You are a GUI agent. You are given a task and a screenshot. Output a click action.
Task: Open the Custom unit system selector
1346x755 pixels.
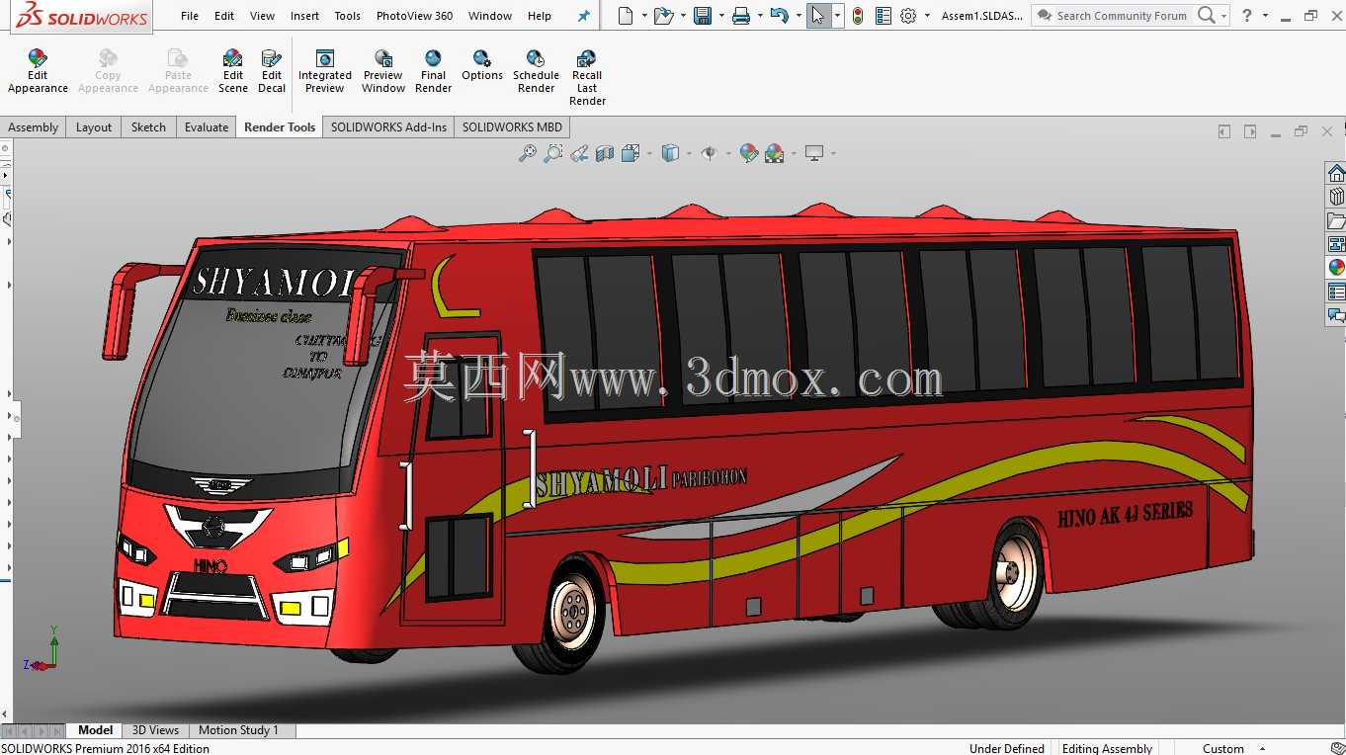pos(1231,748)
